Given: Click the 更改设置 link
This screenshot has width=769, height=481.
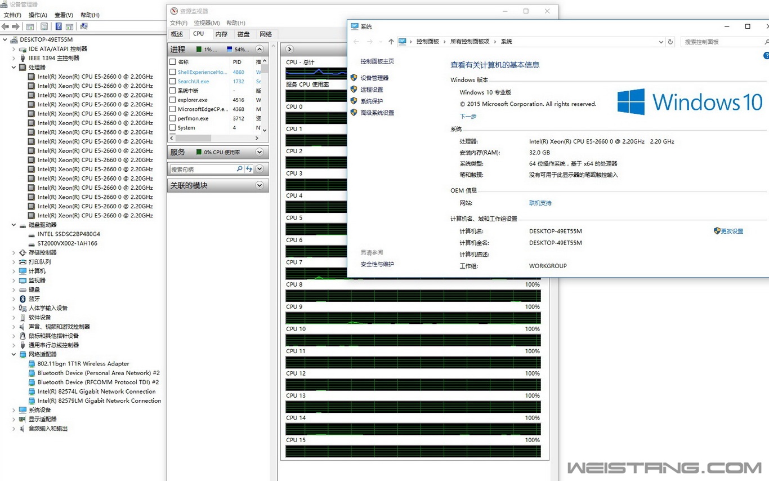Looking at the screenshot, I should 732,231.
